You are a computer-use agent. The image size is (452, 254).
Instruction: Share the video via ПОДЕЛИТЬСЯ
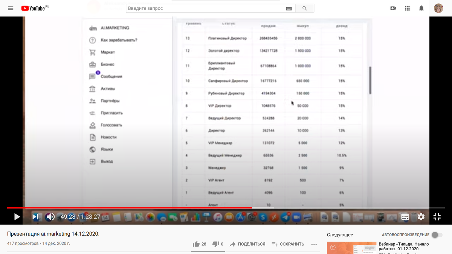[247, 244]
